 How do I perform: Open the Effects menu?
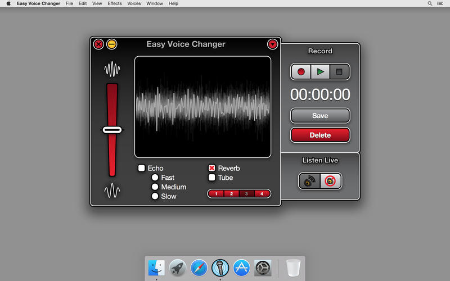click(x=115, y=3)
